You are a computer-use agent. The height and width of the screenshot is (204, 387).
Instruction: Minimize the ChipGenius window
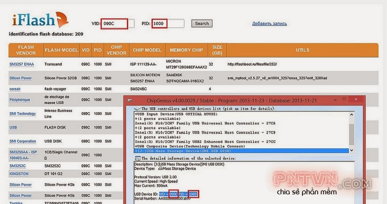(335, 100)
